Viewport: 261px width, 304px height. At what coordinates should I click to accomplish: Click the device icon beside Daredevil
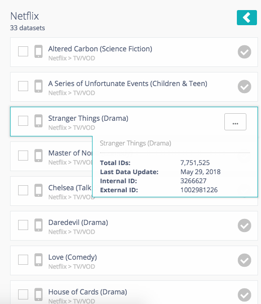38,225
